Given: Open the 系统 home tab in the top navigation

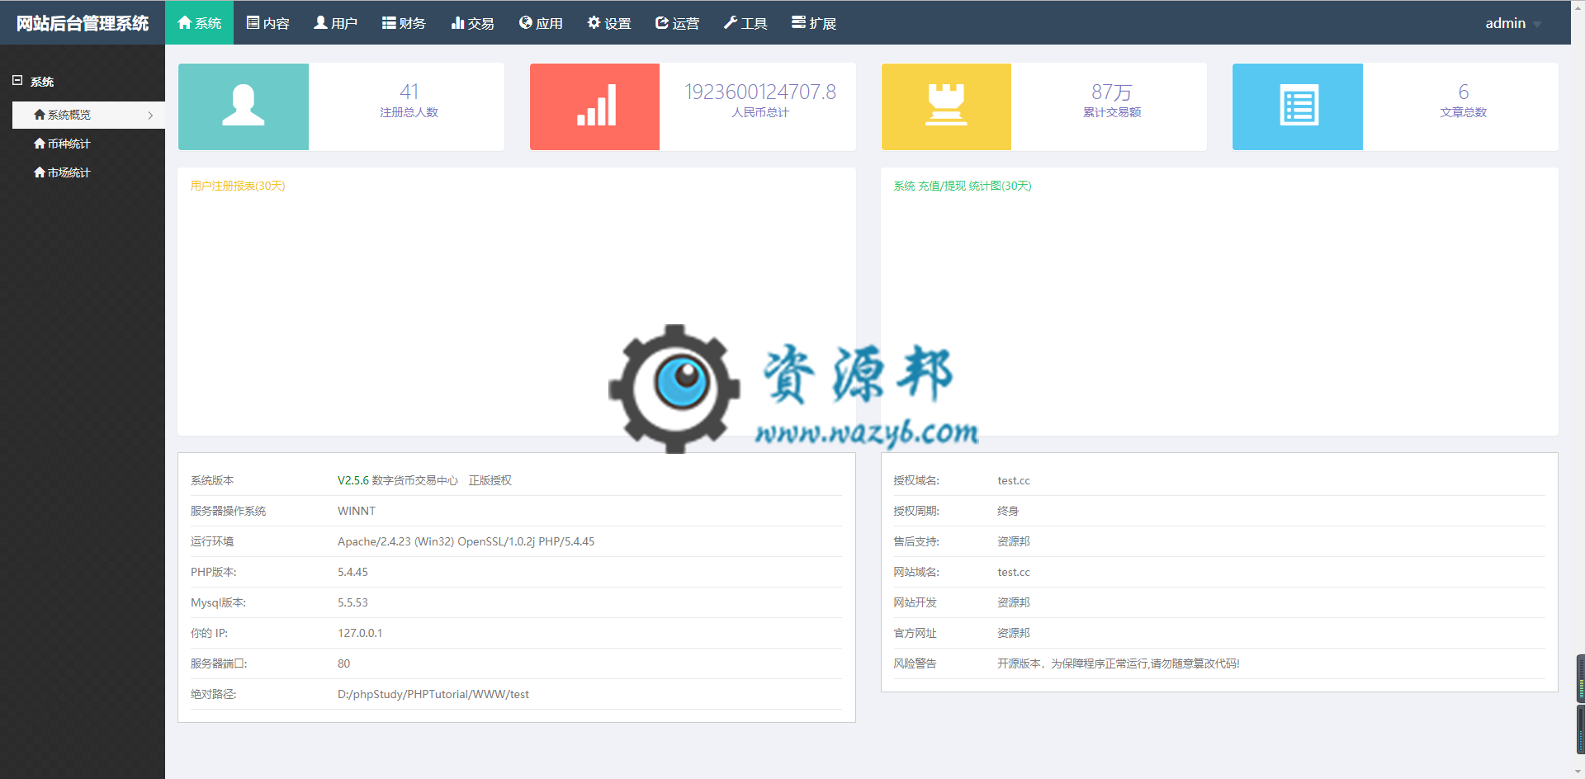Looking at the screenshot, I should coord(199,23).
